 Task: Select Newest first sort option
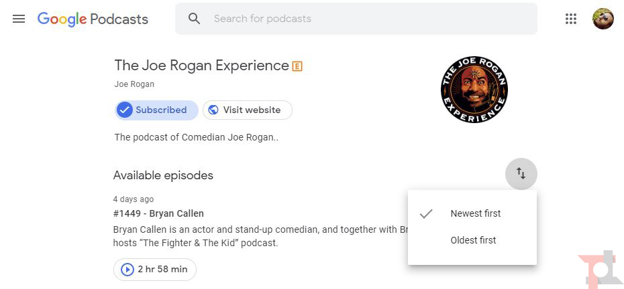475,213
